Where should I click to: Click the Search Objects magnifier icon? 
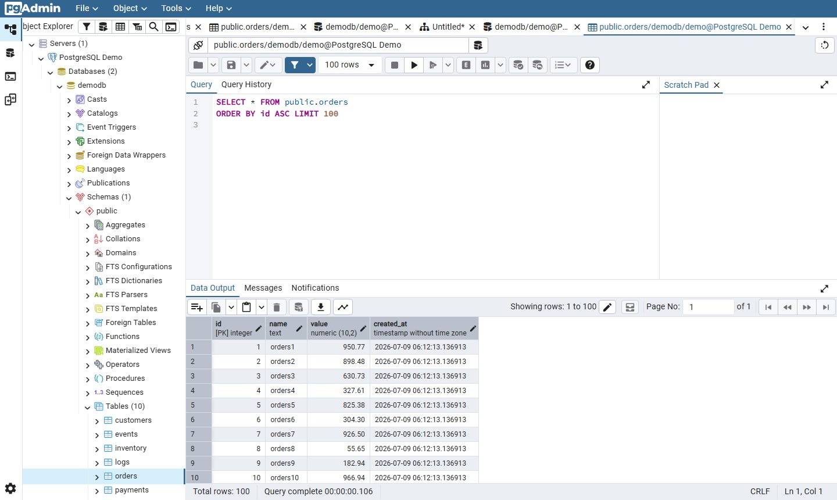(153, 27)
